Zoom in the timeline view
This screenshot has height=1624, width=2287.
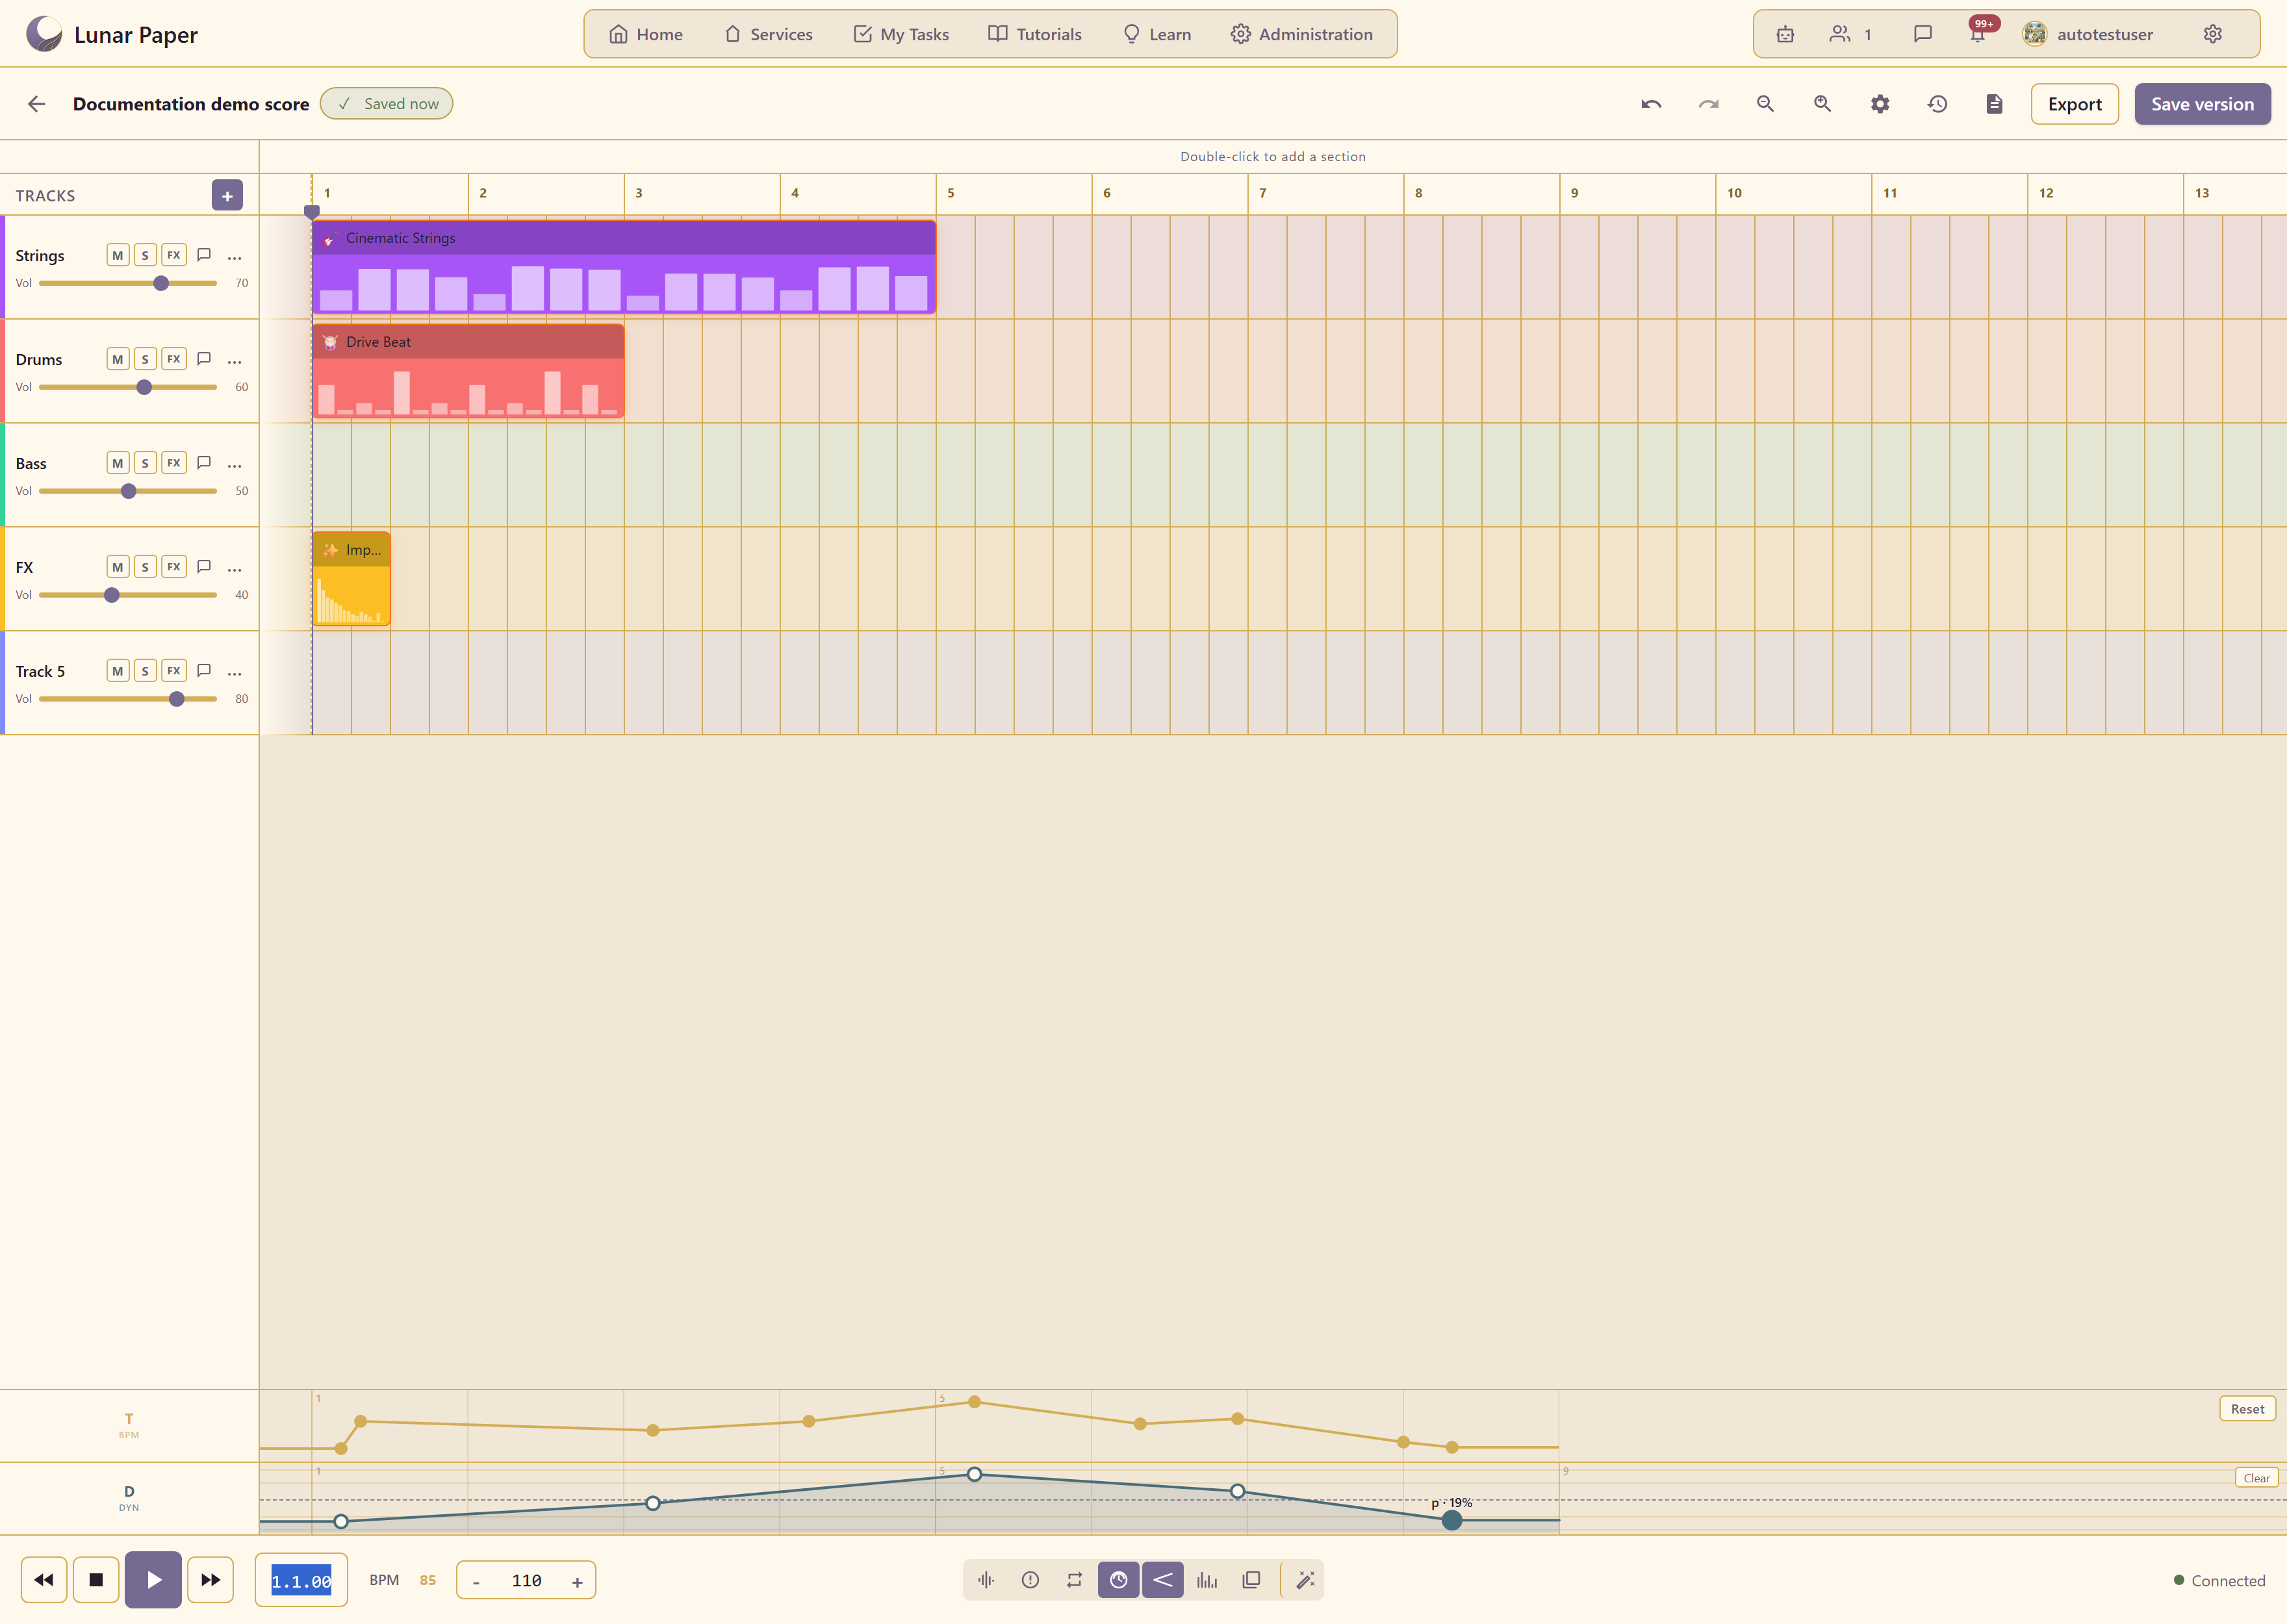[1822, 104]
